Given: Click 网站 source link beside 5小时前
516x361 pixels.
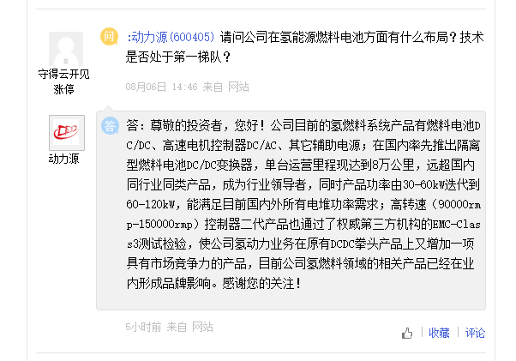Looking at the screenshot, I should 202,327.
